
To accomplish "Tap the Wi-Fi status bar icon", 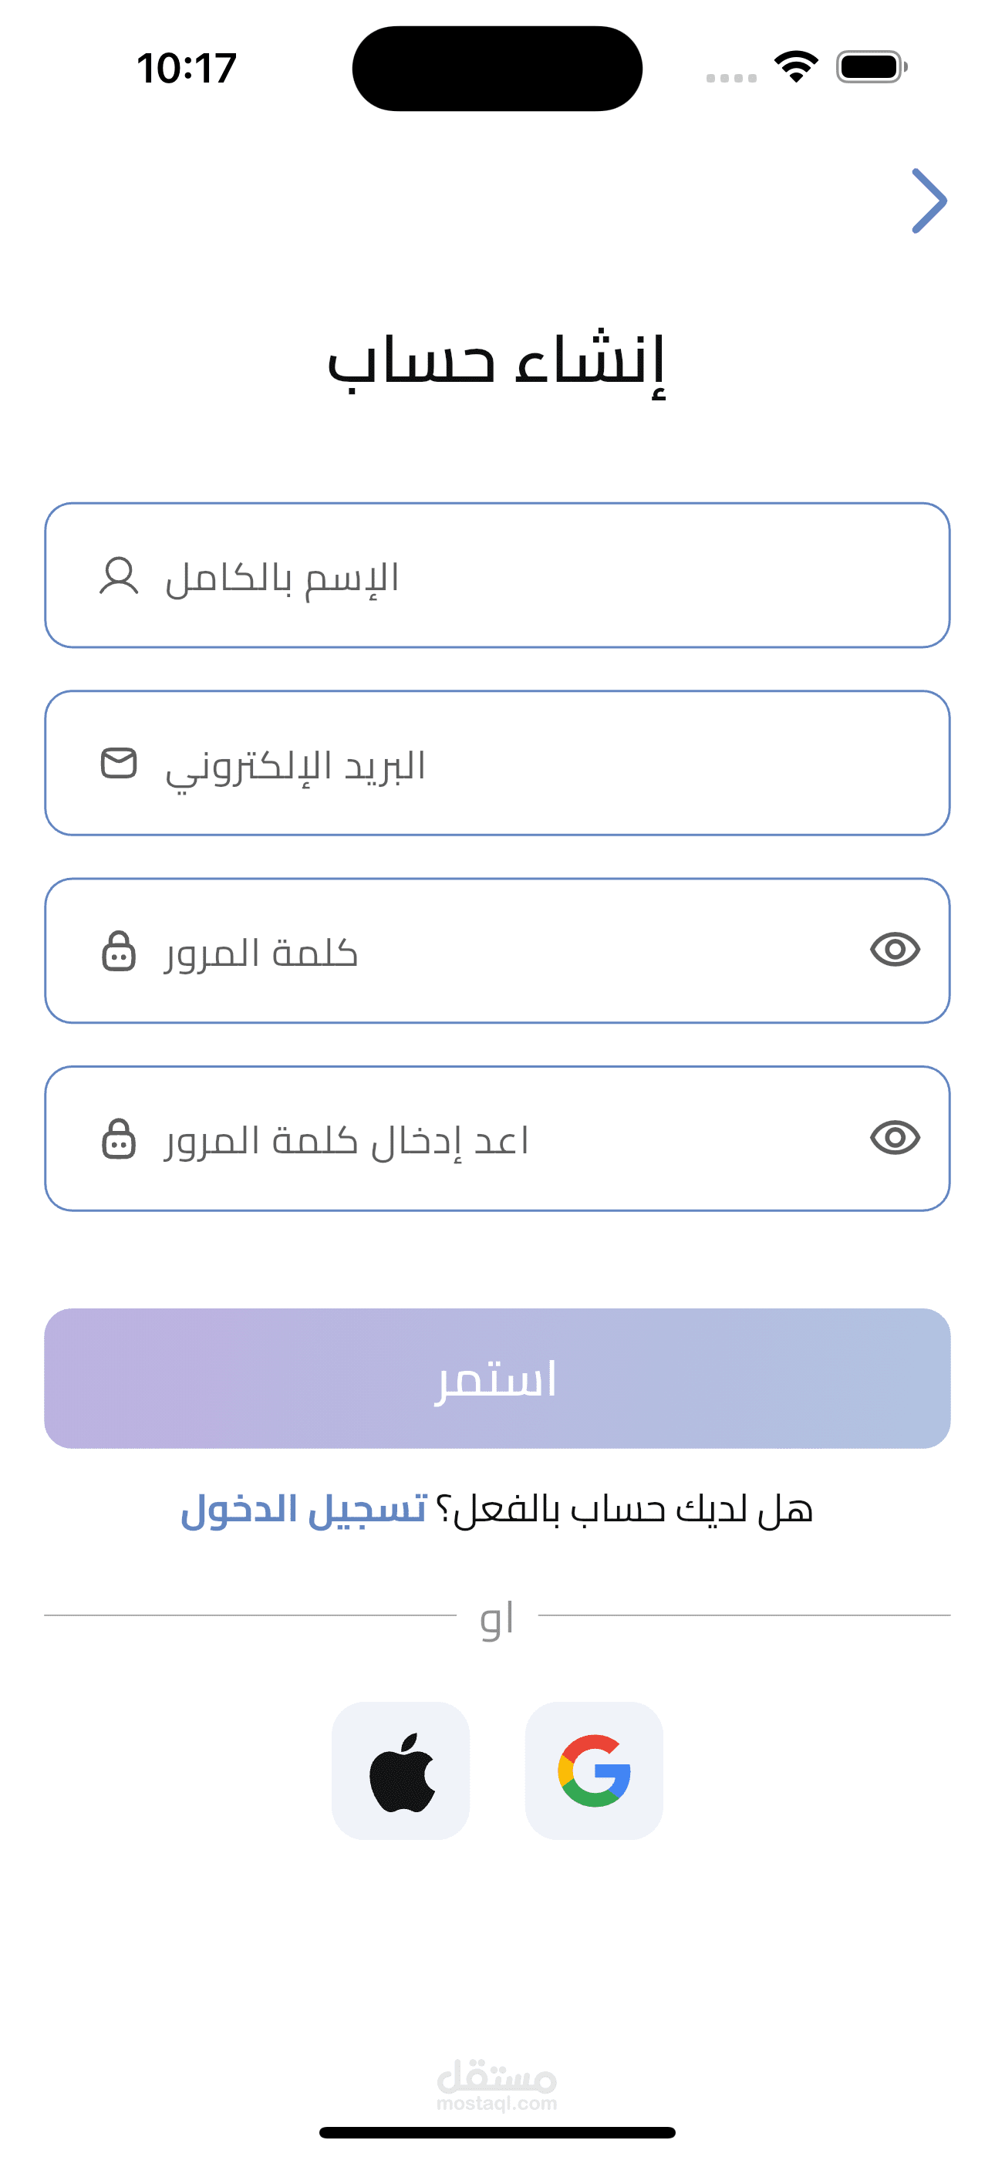I will click(x=796, y=67).
